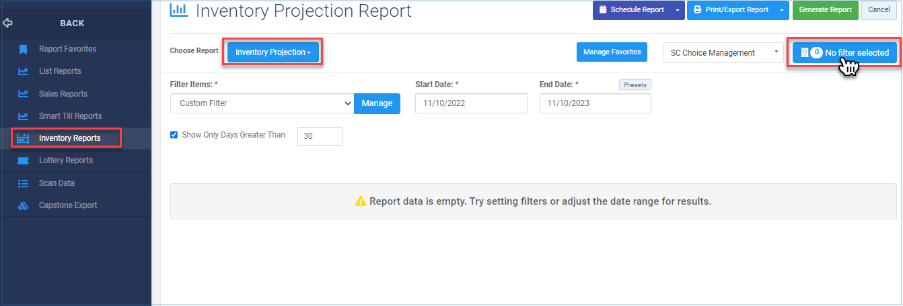Click the Manage Favorites button
Viewport: 903px width, 306px height.
pos(612,52)
